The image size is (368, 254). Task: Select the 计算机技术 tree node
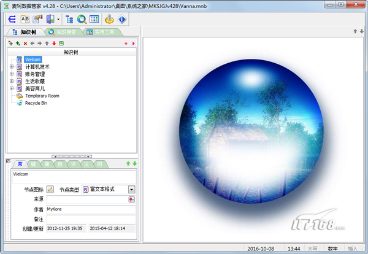(x=37, y=67)
